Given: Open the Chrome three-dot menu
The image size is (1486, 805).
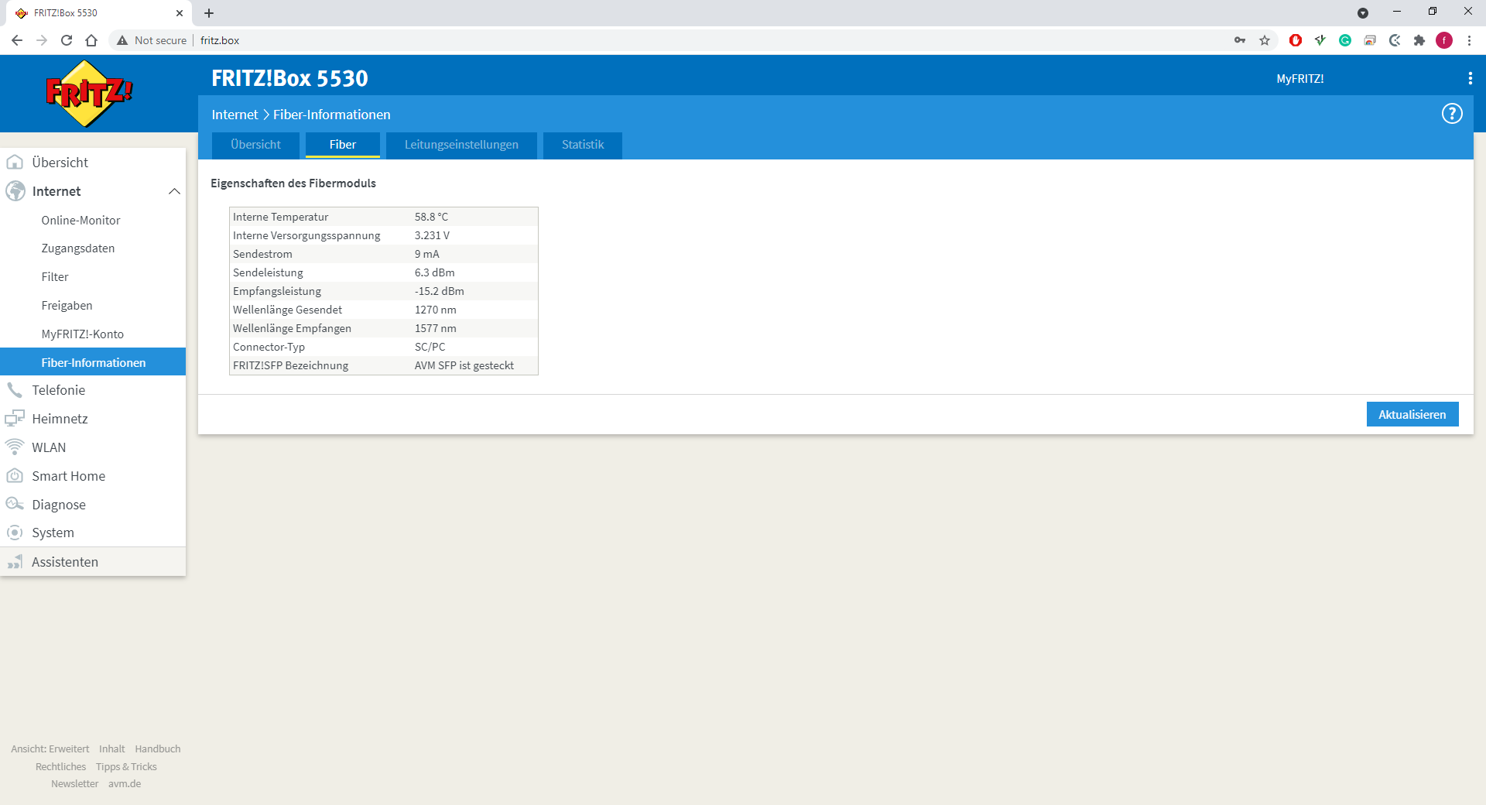Looking at the screenshot, I should (1469, 40).
